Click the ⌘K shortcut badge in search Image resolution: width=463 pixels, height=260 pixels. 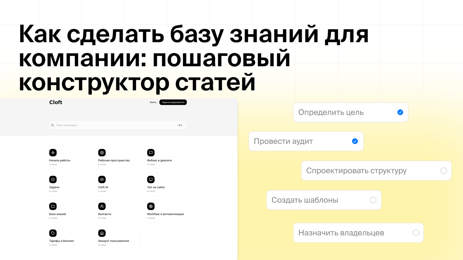180,125
